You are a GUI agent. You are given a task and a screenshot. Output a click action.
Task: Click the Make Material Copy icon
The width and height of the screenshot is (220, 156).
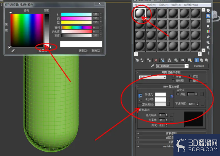tap(163, 60)
